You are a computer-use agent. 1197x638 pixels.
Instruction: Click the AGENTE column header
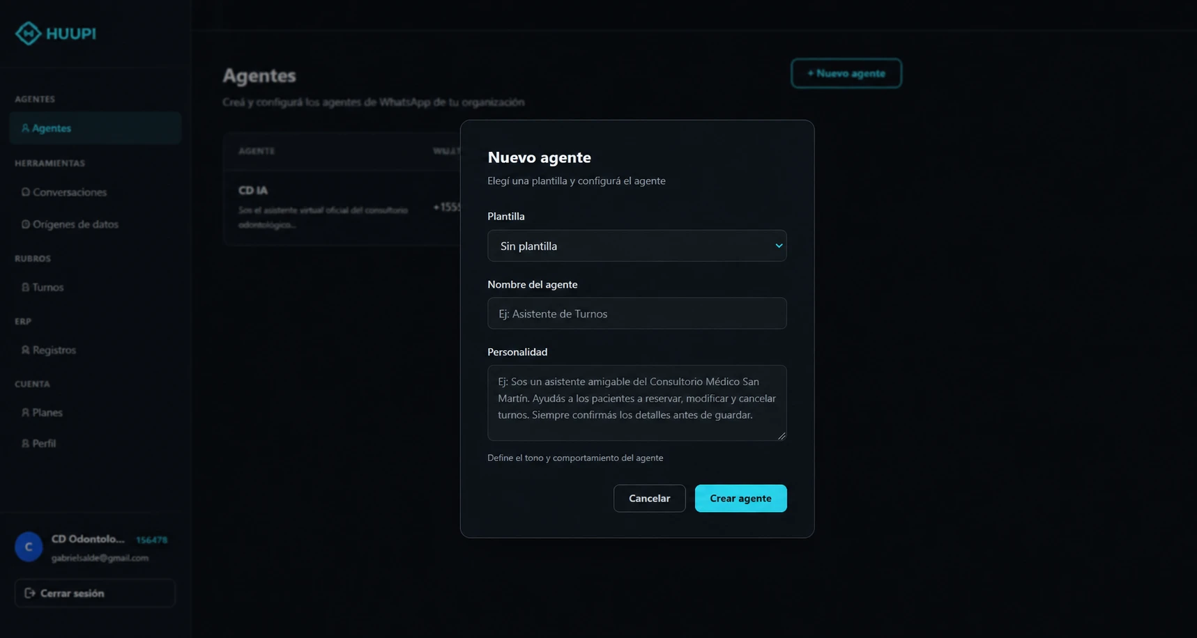tap(257, 151)
